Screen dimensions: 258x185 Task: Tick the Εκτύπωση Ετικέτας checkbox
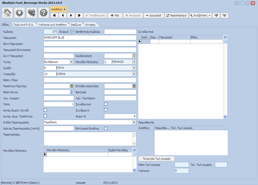click(106, 128)
